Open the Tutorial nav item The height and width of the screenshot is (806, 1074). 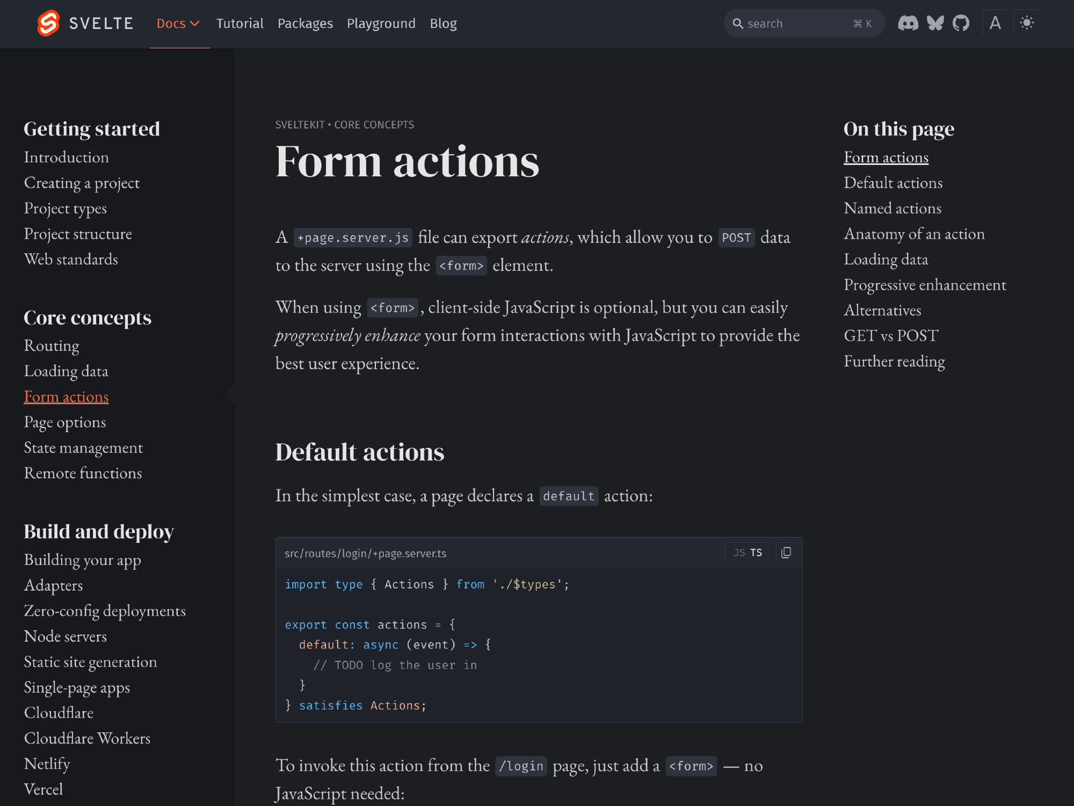pyautogui.click(x=240, y=24)
